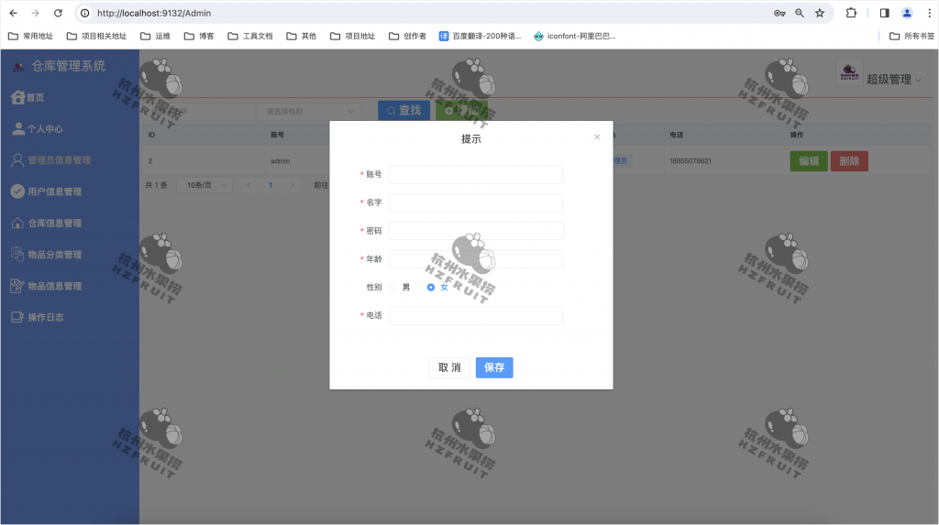Open the 常用地址 bookmark folder
This screenshot has height=525, width=939.
30,36
